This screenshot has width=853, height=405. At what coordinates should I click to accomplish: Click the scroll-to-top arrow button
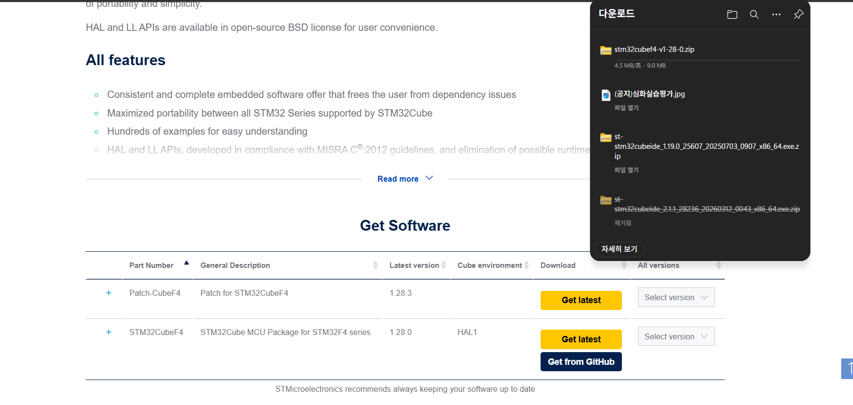tap(848, 369)
